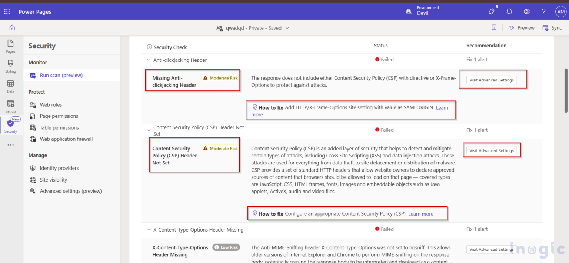569x263 pixels.
Task: Collapse the X-Content-Type-Options Header Missing row
Action: pyautogui.click(x=149, y=230)
